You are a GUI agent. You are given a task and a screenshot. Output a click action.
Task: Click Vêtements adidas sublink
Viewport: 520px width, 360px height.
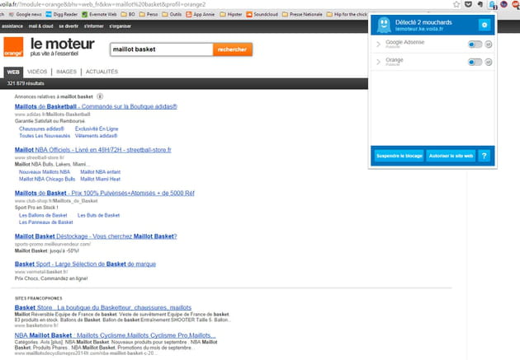point(97,136)
